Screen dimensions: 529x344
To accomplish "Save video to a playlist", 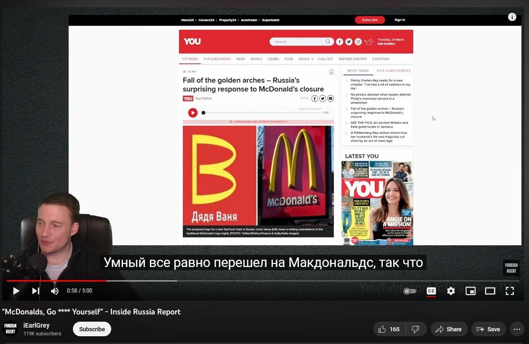I will click(x=488, y=329).
